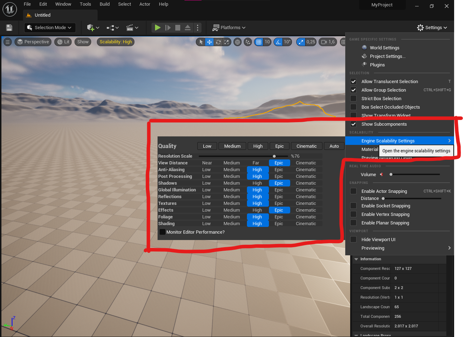Collapse the Information section
463x337 pixels.
click(x=356, y=259)
